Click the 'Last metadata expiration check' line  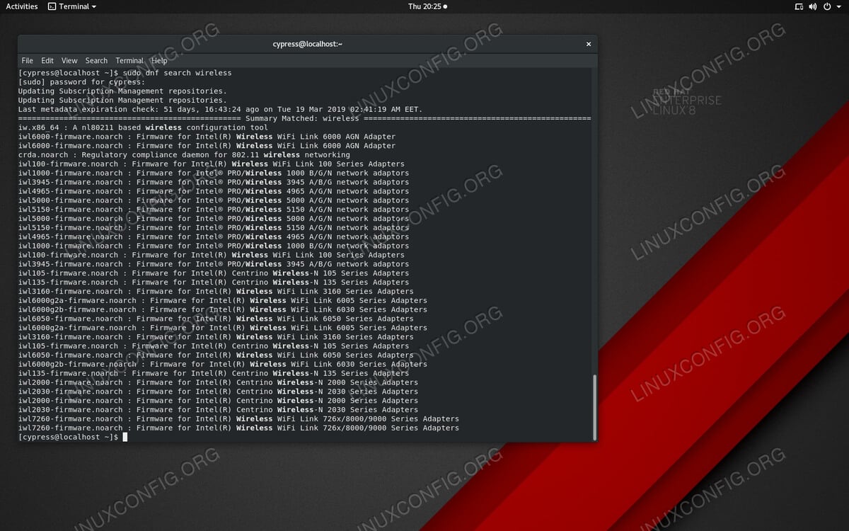tap(220, 109)
